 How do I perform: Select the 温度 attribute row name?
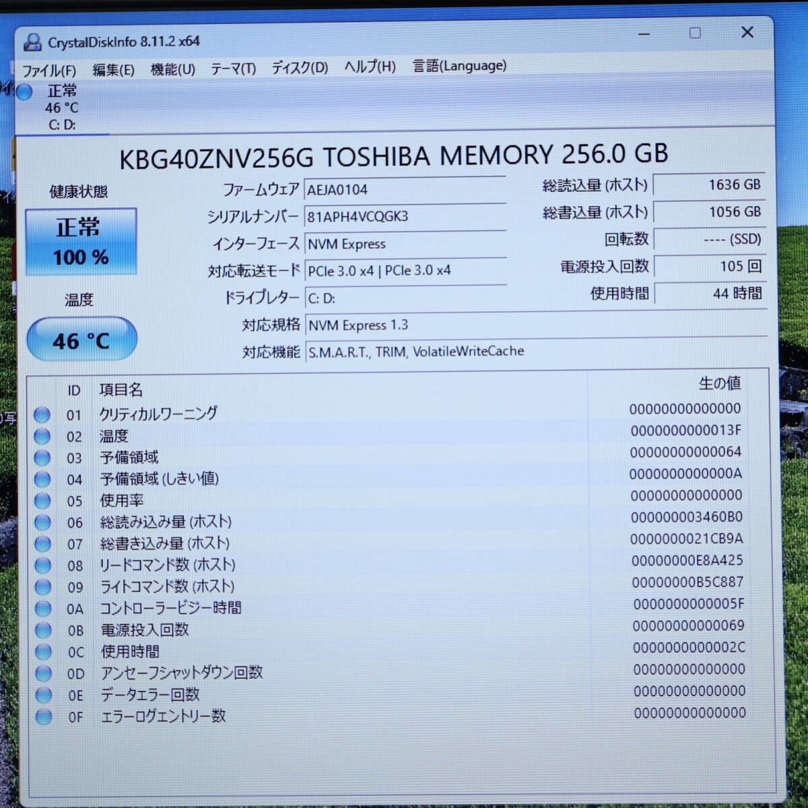point(114,436)
